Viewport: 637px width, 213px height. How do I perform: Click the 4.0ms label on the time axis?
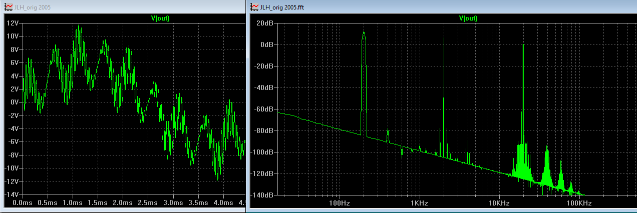point(223,203)
